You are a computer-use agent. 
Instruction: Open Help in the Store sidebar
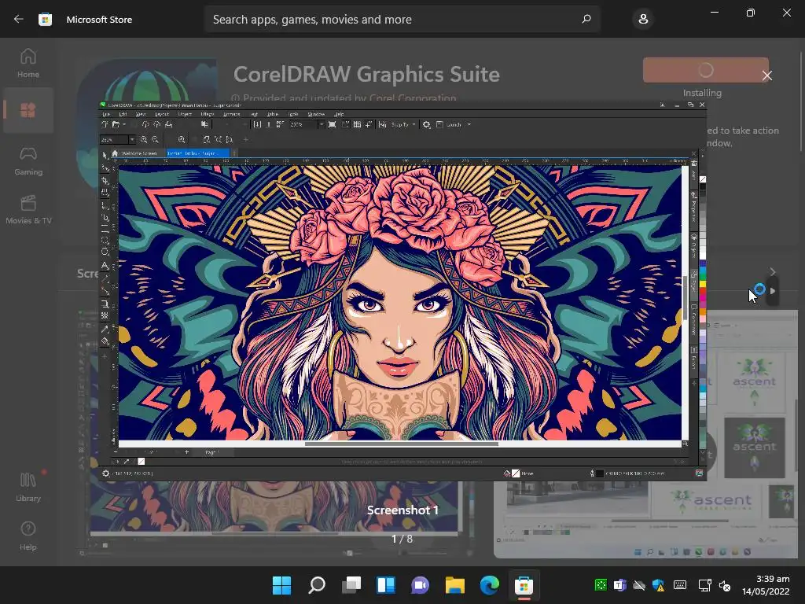coord(28,536)
